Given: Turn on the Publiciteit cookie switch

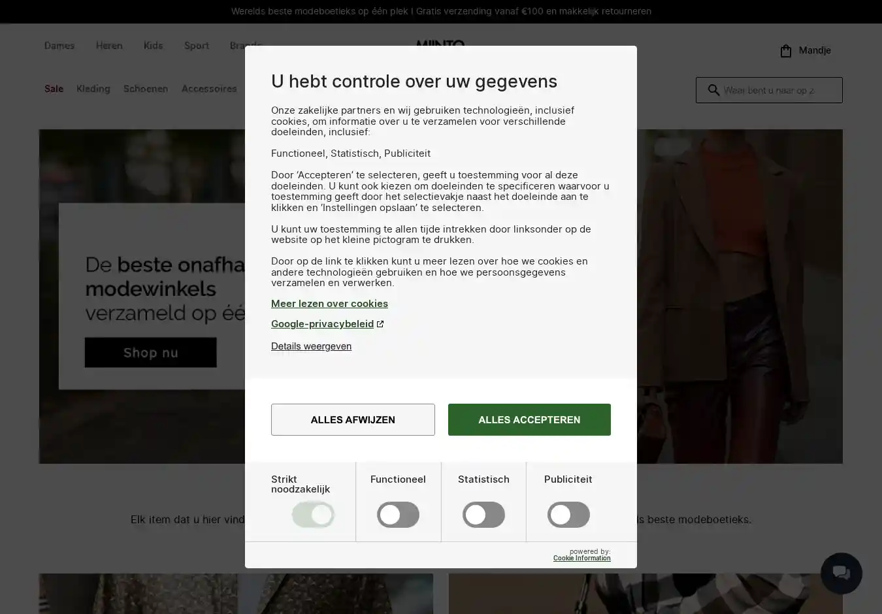Looking at the screenshot, I should click(x=568, y=515).
